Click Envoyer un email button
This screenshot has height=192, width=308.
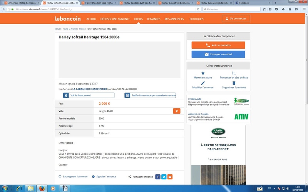(x=218, y=54)
